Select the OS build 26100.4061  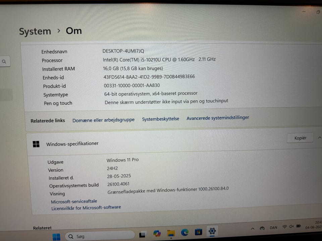pos(118,184)
